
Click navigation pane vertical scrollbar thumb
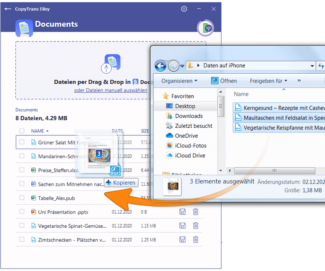(x=221, y=106)
